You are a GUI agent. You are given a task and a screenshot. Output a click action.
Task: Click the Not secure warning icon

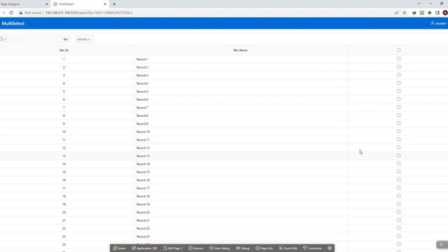pyautogui.click(x=21, y=13)
